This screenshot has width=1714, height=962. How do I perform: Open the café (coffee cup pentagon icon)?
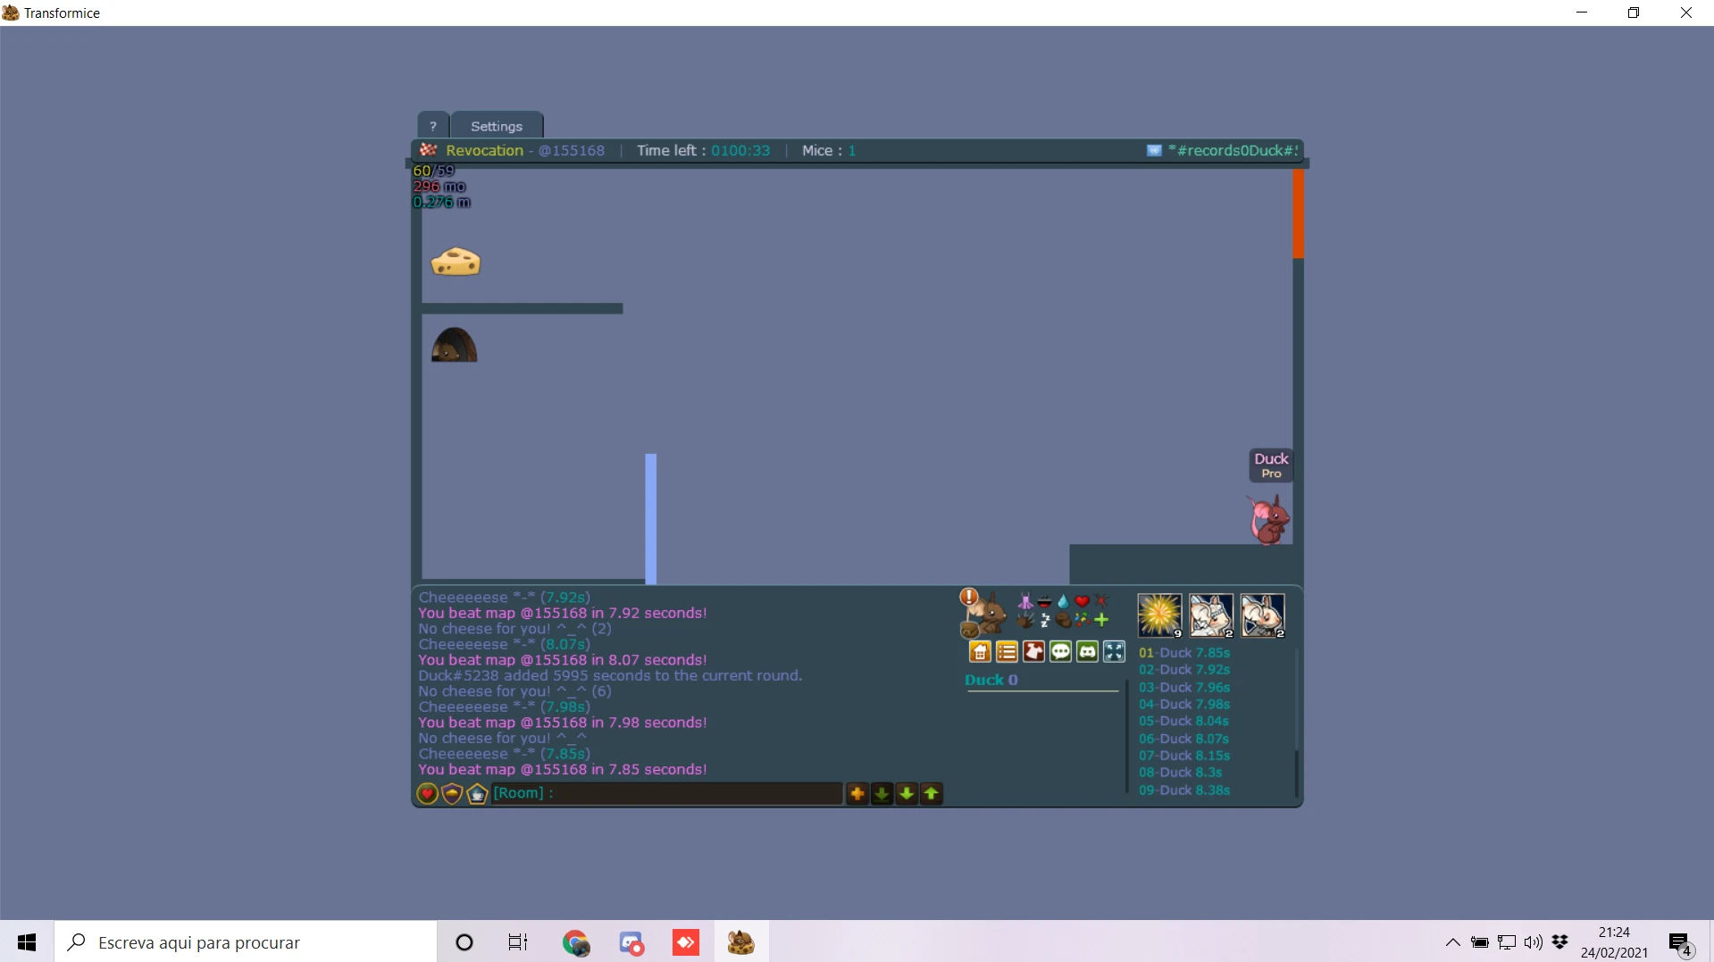point(477,793)
